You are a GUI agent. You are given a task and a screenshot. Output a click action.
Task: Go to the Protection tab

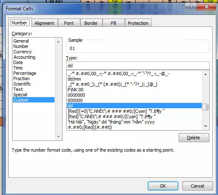click(138, 23)
